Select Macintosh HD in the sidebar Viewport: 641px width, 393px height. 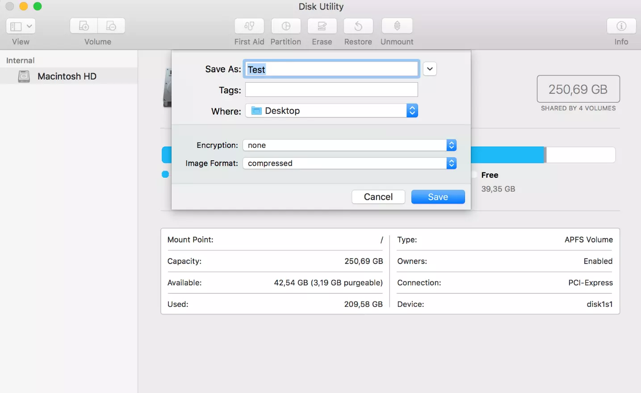pos(69,76)
